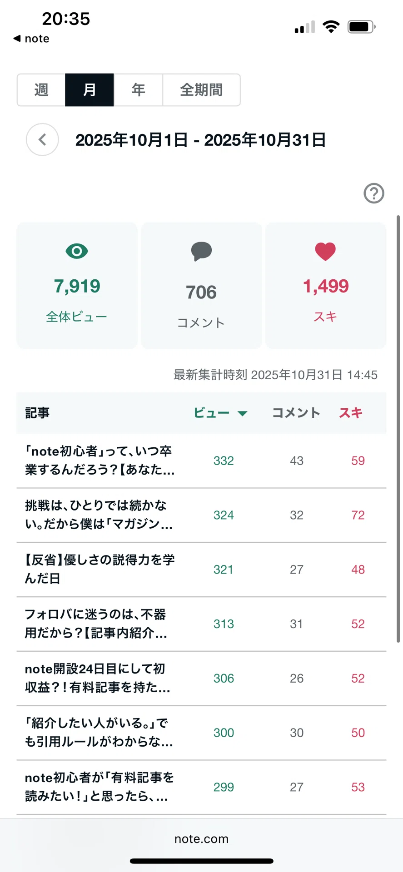
Task: Tap the comment speech bubble icon
Action: pos(201,252)
